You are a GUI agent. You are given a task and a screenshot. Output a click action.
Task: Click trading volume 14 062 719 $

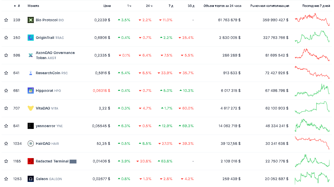(229, 126)
